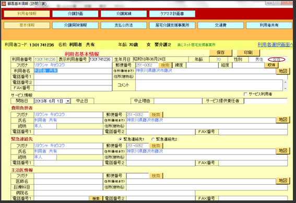This screenshot has height=203, width=296.
Task: Click the 中止日 field
Action: click(x=112, y=101)
